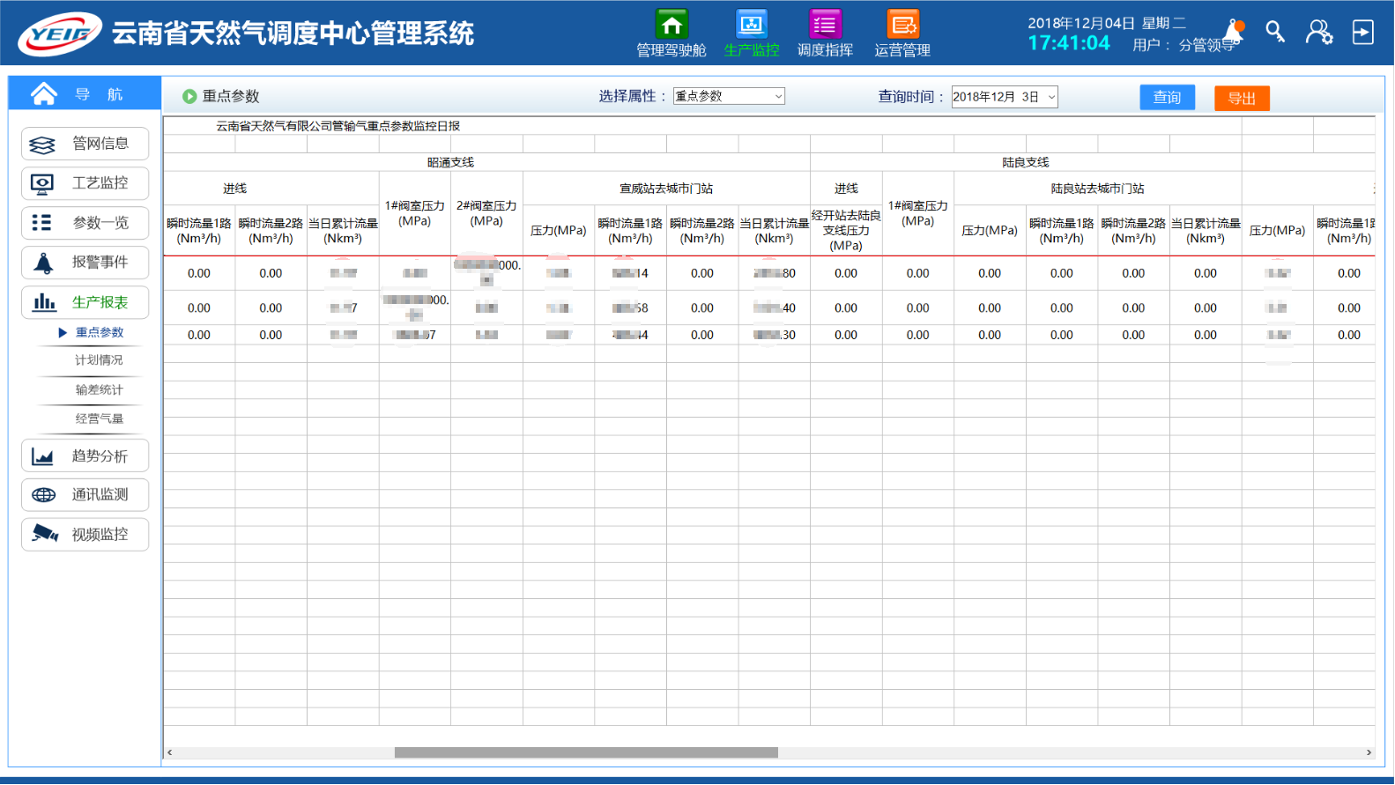Viewport: 1395px width, 785px height.
Task: Click the orange 导出 button
Action: pos(1242,98)
